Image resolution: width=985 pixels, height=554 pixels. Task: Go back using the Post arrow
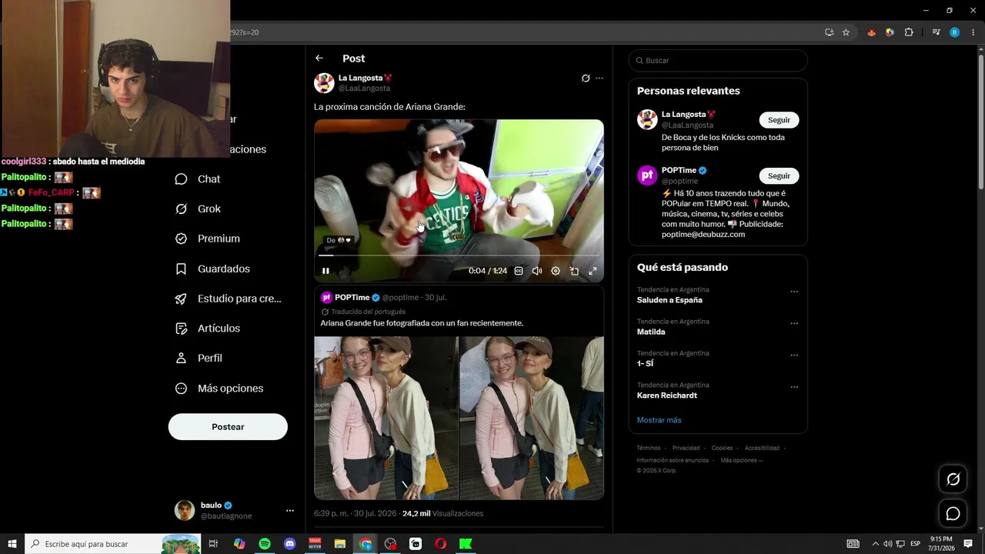pyautogui.click(x=319, y=58)
